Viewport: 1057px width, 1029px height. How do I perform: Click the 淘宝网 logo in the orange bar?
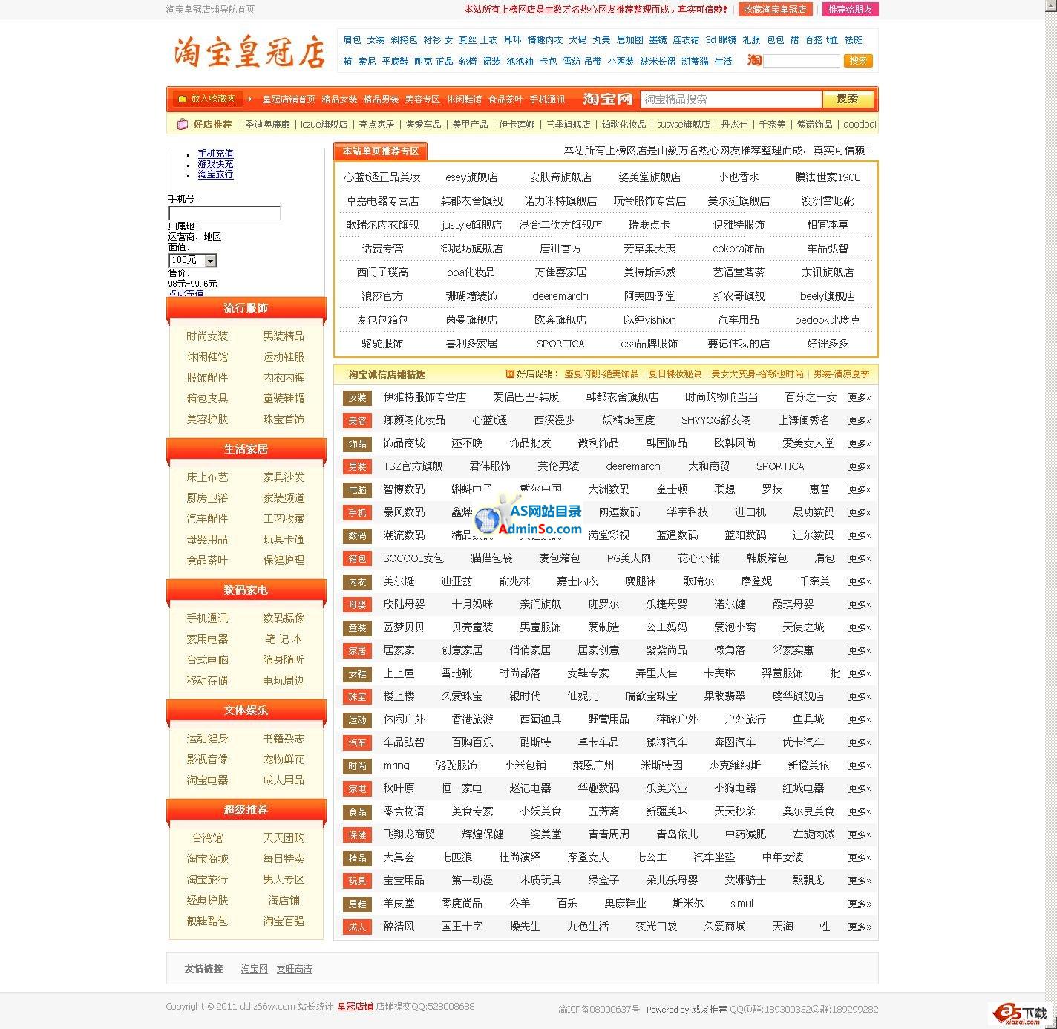[x=606, y=99]
